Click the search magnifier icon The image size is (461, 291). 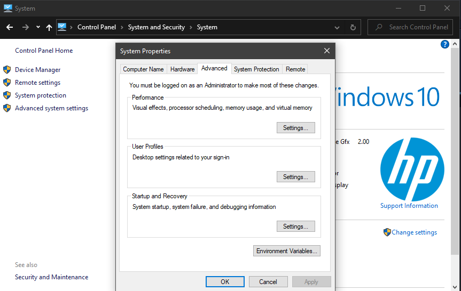[x=379, y=27]
